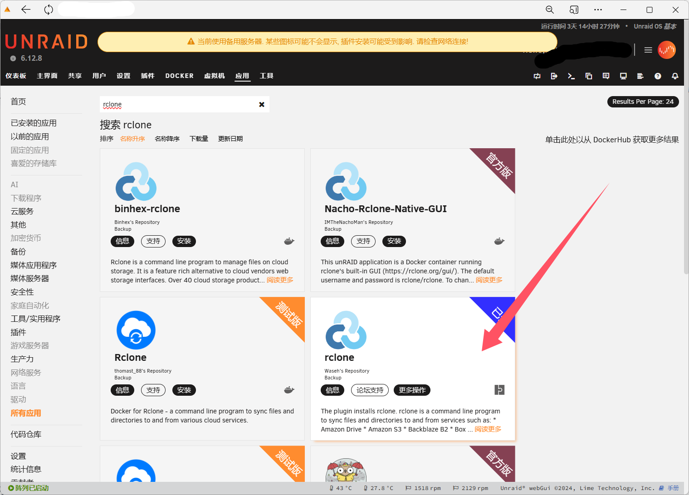Open the Unraid Connect hamburger menu
The image size is (689, 495).
pyautogui.click(x=648, y=50)
